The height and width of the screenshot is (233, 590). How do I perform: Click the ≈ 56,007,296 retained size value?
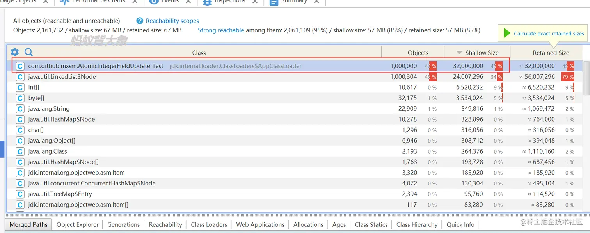[537, 77]
